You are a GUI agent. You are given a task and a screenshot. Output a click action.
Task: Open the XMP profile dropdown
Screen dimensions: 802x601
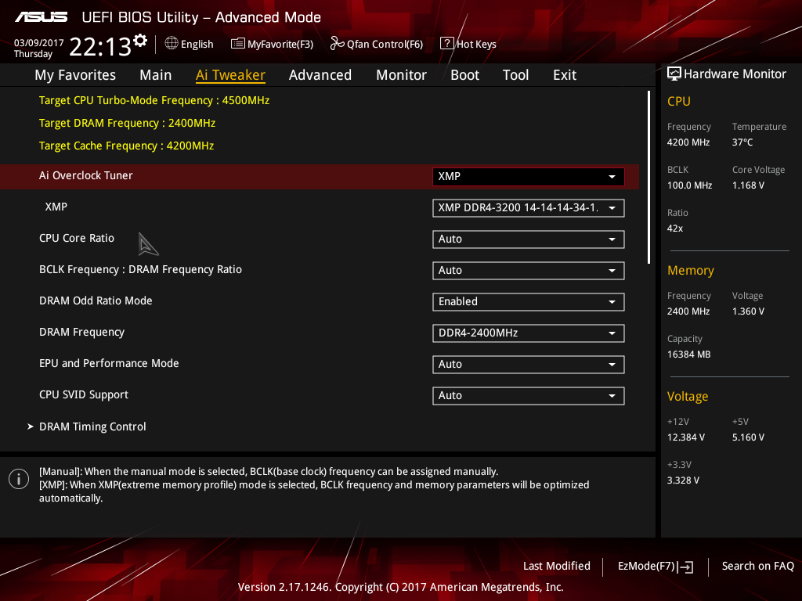(529, 208)
